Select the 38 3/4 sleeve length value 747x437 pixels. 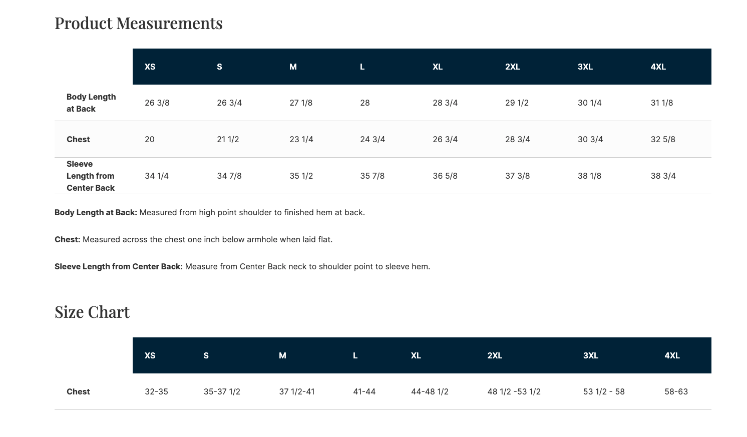tap(663, 176)
